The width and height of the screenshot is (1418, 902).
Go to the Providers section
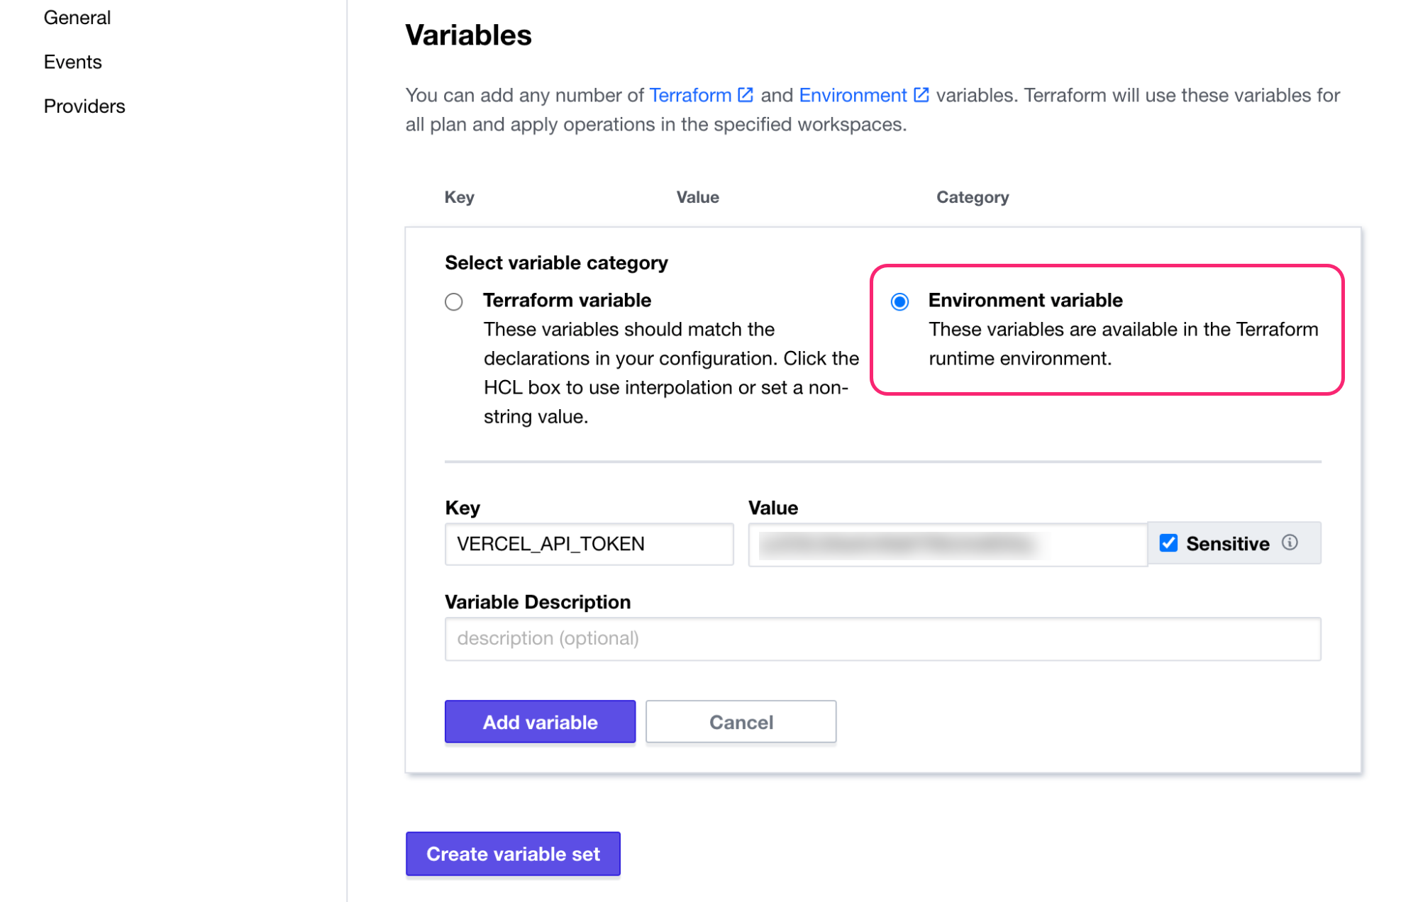(x=84, y=106)
